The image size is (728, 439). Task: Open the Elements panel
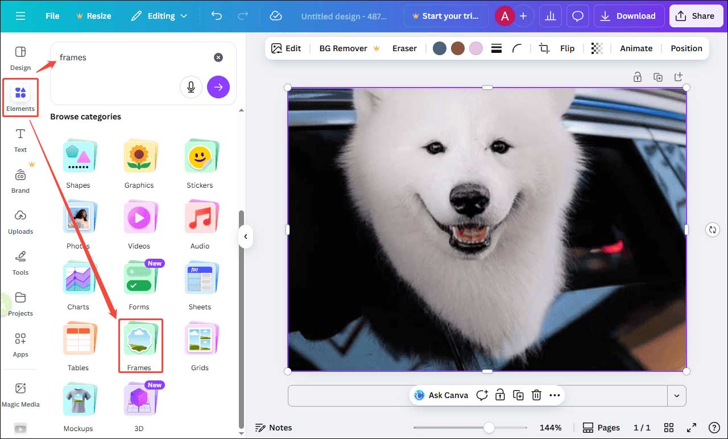[x=20, y=97]
